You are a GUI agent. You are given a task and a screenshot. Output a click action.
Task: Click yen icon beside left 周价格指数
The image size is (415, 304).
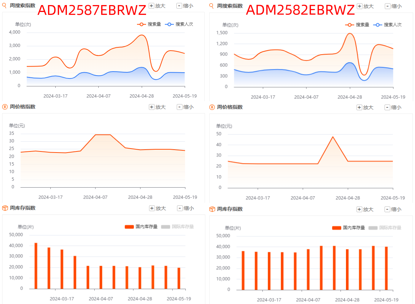click(x=5, y=107)
